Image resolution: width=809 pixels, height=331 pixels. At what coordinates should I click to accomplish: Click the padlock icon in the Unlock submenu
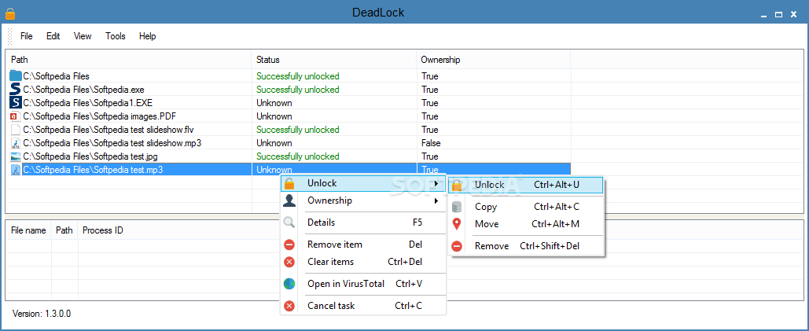(457, 185)
